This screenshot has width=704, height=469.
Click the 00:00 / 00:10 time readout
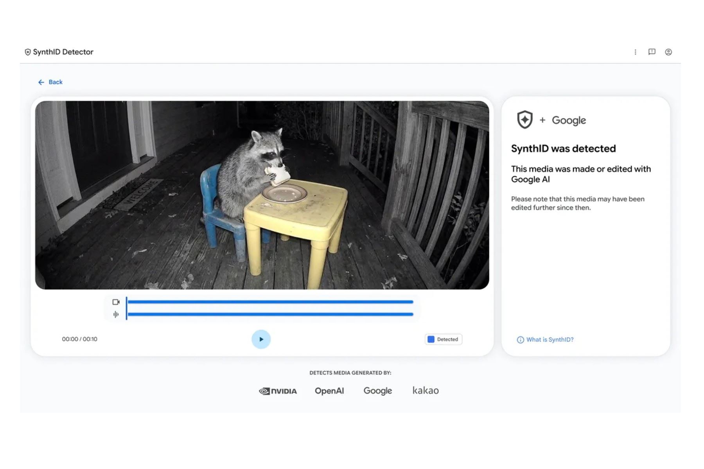(x=79, y=339)
